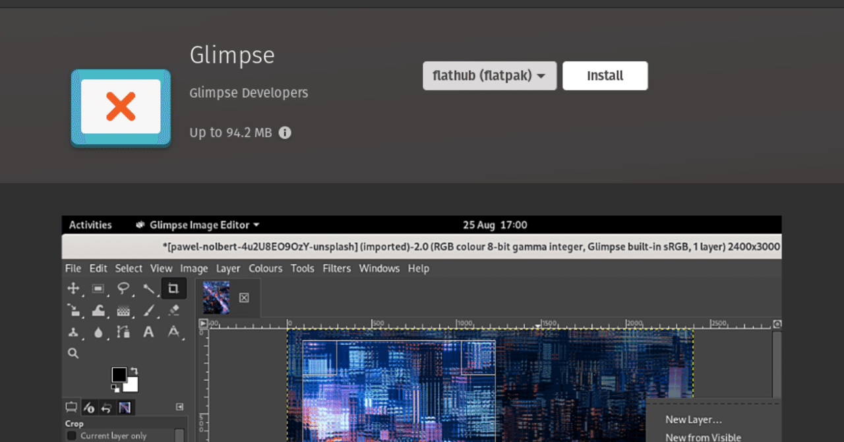The height and width of the screenshot is (442, 844).
Task: Choose New Layer from the context menu
Action: point(693,420)
